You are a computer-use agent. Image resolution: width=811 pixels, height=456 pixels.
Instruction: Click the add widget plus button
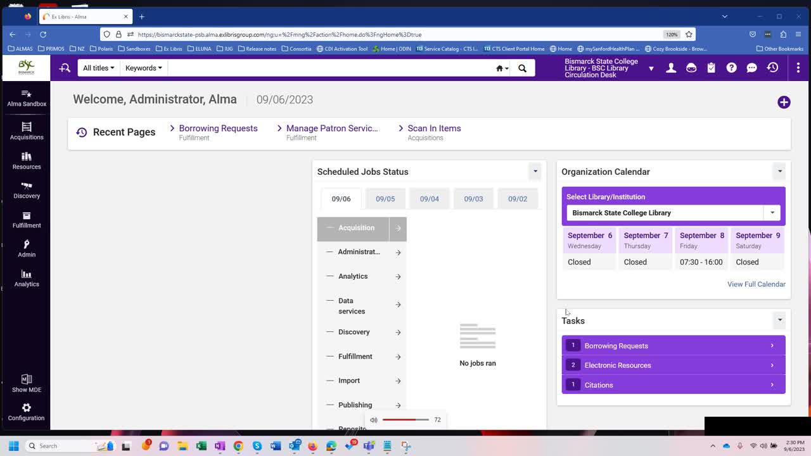784,102
